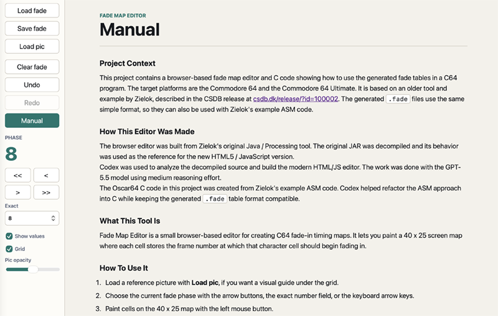Click the Load fade button
The height and width of the screenshot is (316, 498).
(32, 11)
